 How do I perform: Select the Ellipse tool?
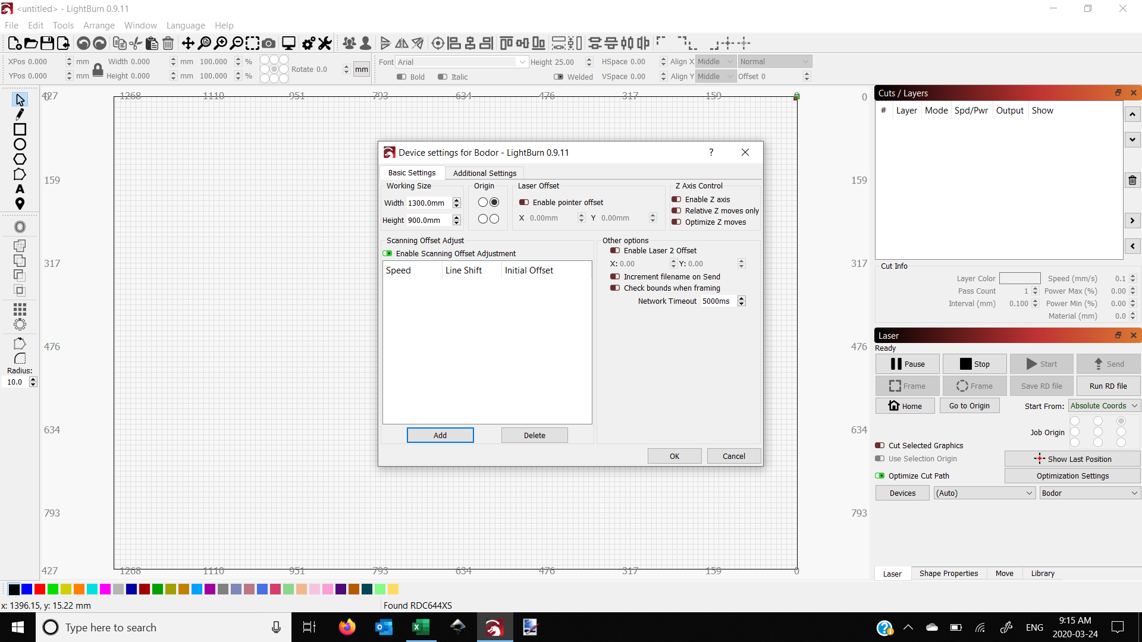[20, 144]
